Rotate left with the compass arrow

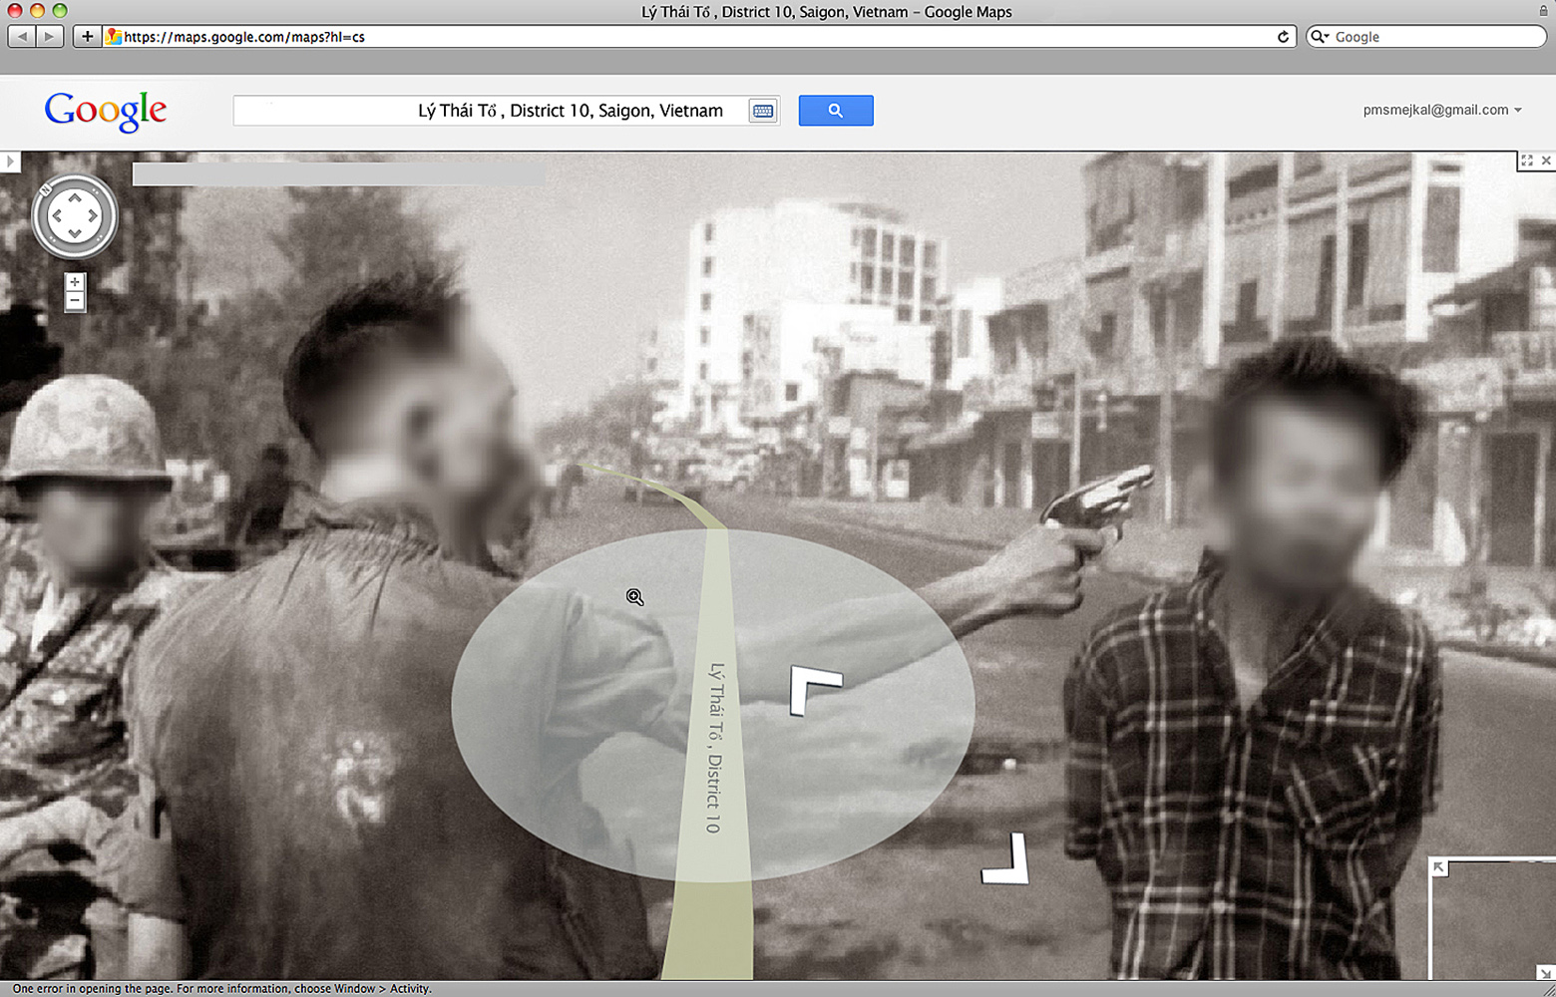point(57,216)
